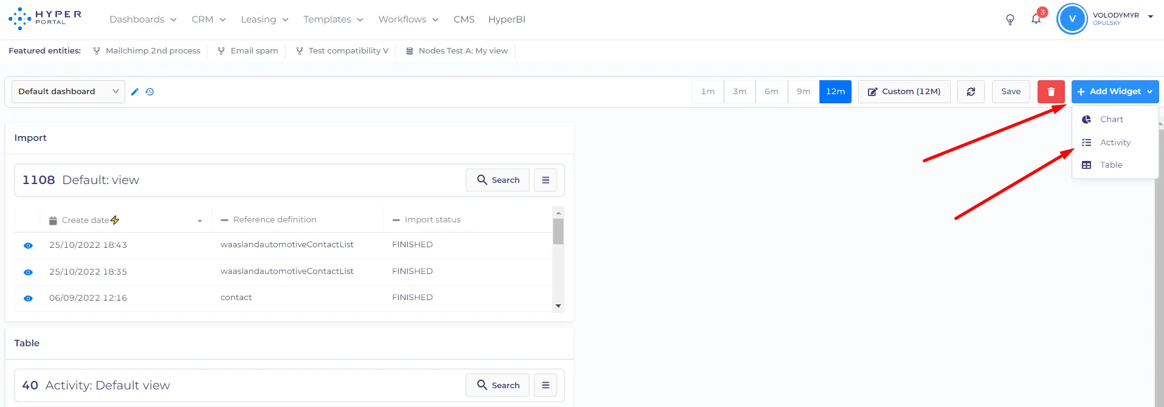Go to the CMS section

pyautogui.click(x=464, y=19)
